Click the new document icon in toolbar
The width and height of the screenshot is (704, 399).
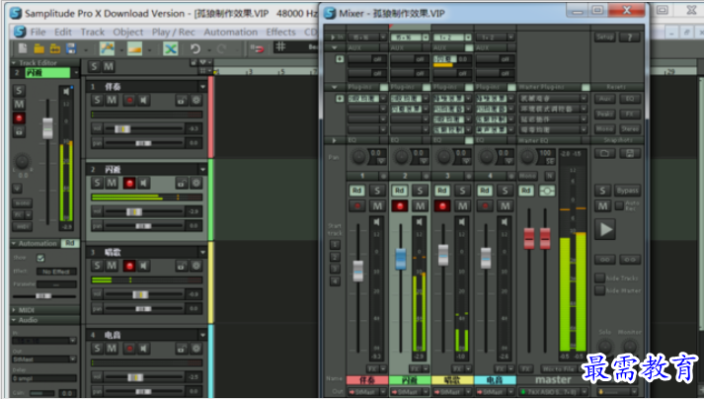coord(23,48)
